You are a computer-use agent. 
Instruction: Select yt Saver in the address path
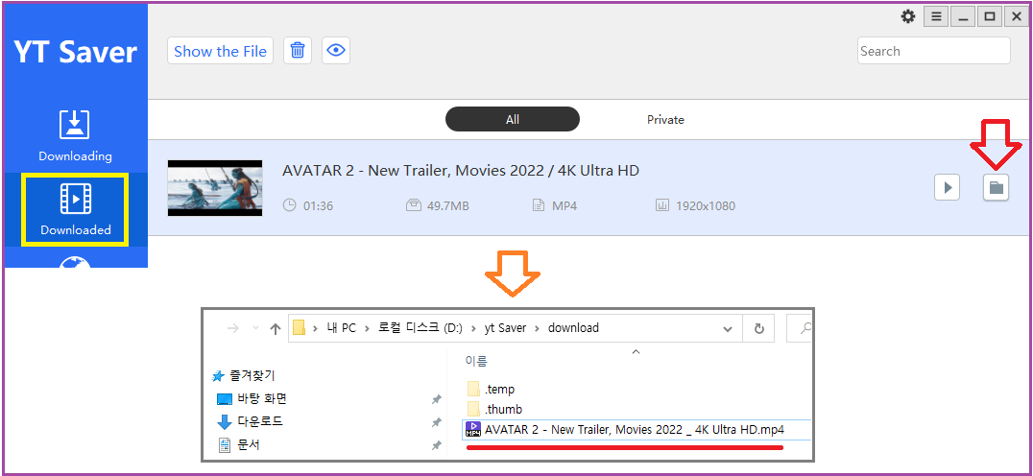[x=505, y=328]
